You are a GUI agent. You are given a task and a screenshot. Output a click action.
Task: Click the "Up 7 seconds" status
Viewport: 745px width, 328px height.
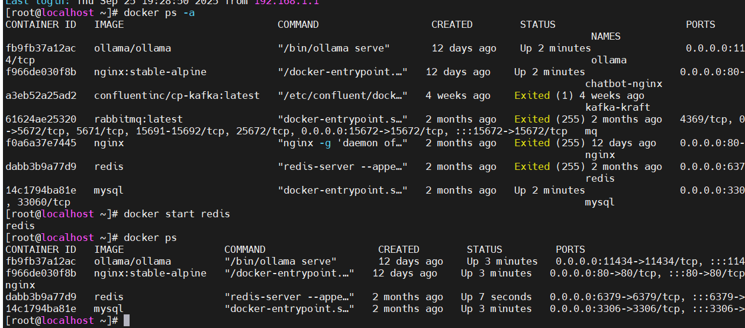[496, 297]
